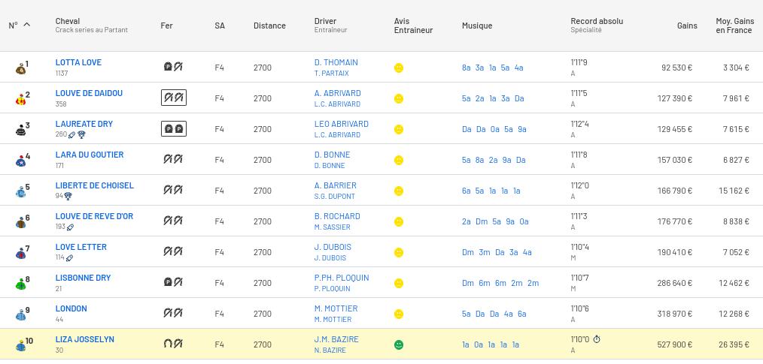Click the stopwatch icon beside the 1'10"0 record
Image resolution: width=763 pixels, height=364 pixels.
(597, 339)
